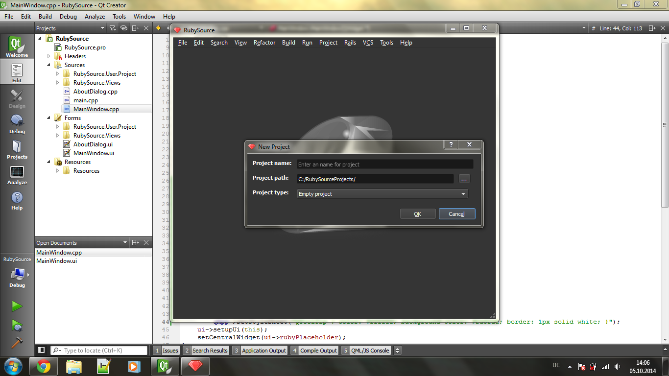Image resolution: width=669 pixels, height=376 pixels.
Task: Open the Projects view selector dropdown
Action: click(71, 28)
